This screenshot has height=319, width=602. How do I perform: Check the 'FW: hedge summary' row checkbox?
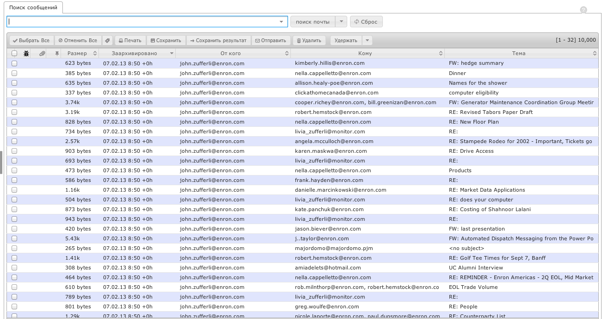(14, 63)
